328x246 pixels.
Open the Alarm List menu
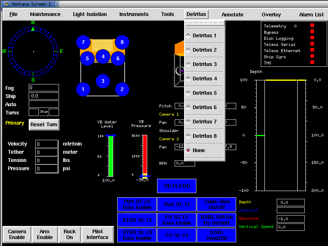(311, 15)
